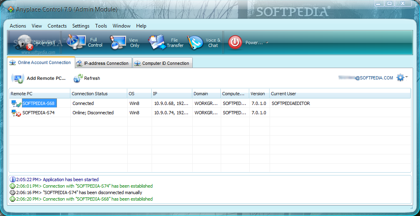Open the Settings menu
Screen dimensions: 420x216
coord(81,26)
